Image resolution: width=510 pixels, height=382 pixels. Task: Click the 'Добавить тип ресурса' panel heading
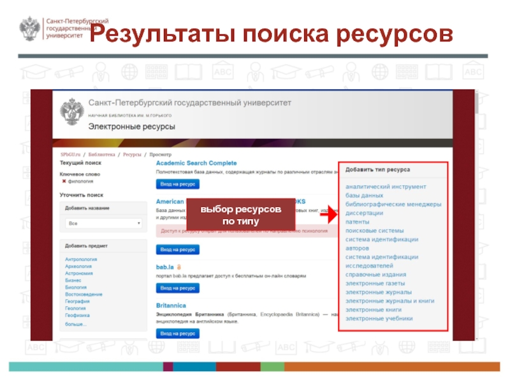coord(377,169)
